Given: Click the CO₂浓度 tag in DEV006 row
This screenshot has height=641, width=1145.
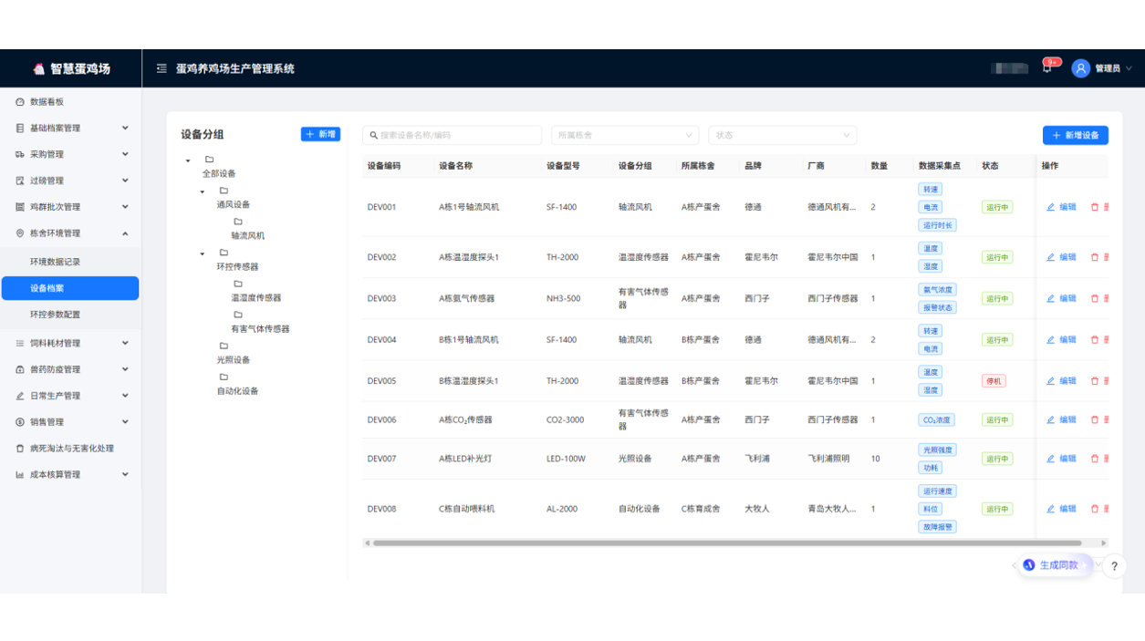Looking at the screenshot, I should (936, 420).
